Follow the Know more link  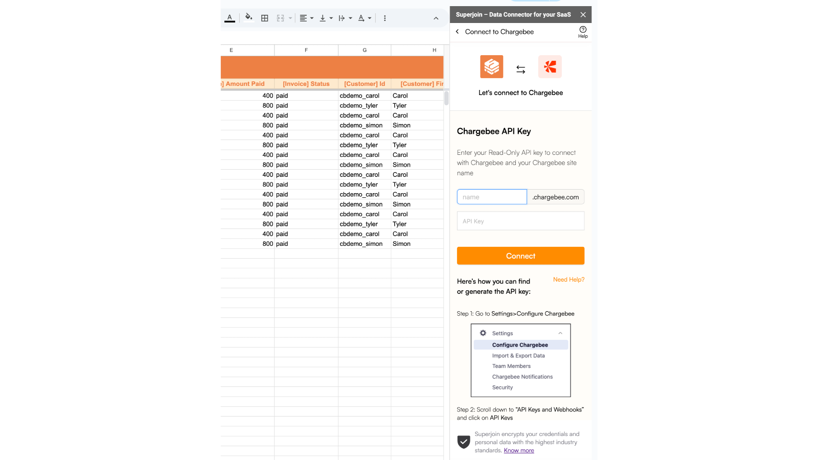pyautogui.click(x=518, y=451)
